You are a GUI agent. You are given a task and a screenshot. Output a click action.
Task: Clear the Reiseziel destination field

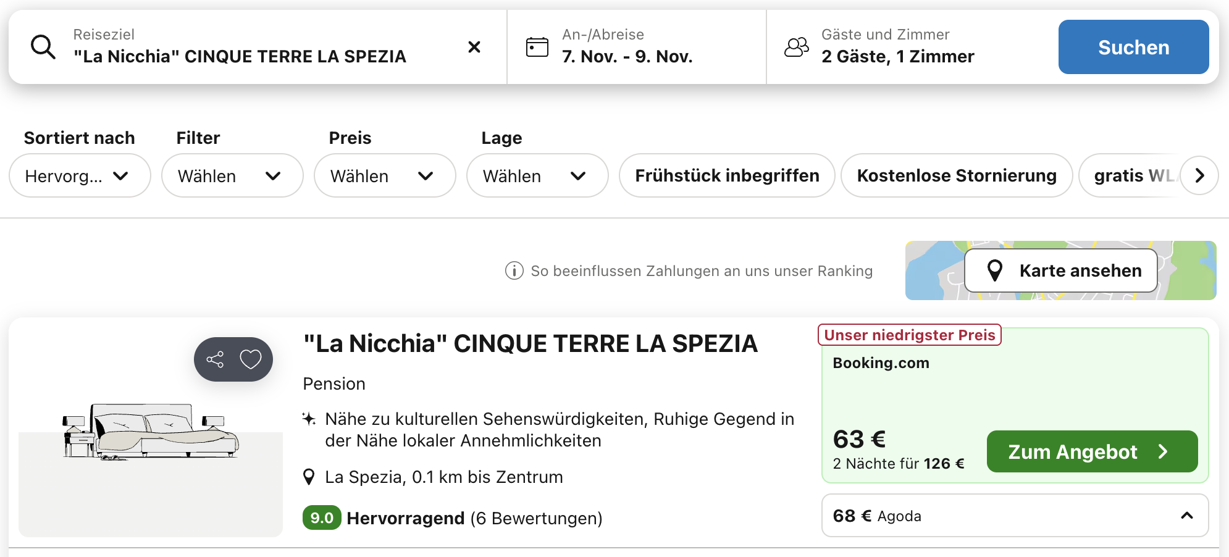point(474,47)
